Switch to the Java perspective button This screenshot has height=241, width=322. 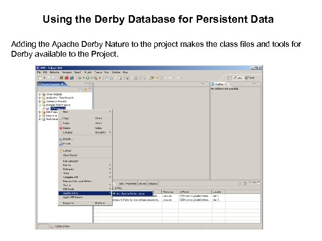(x=250, y=78)
